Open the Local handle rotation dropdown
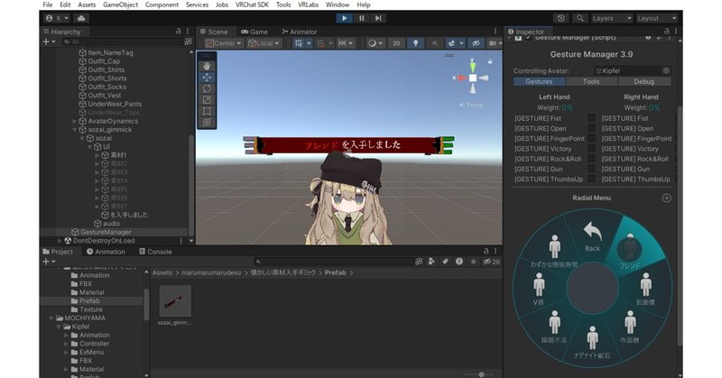Image resolution: width=722 pixels, height=378 pixels. click(264, 43)
